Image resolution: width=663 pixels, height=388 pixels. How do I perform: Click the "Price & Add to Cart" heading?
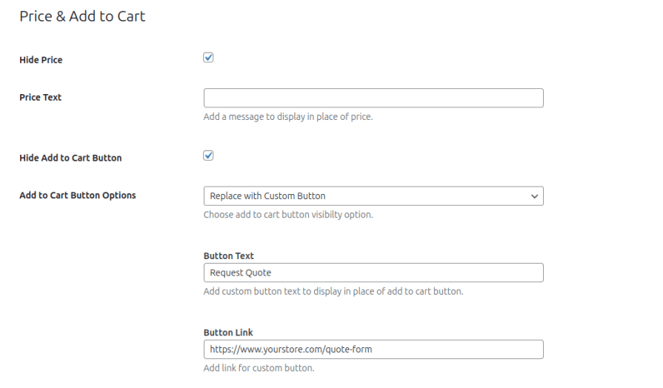[82, 16]
